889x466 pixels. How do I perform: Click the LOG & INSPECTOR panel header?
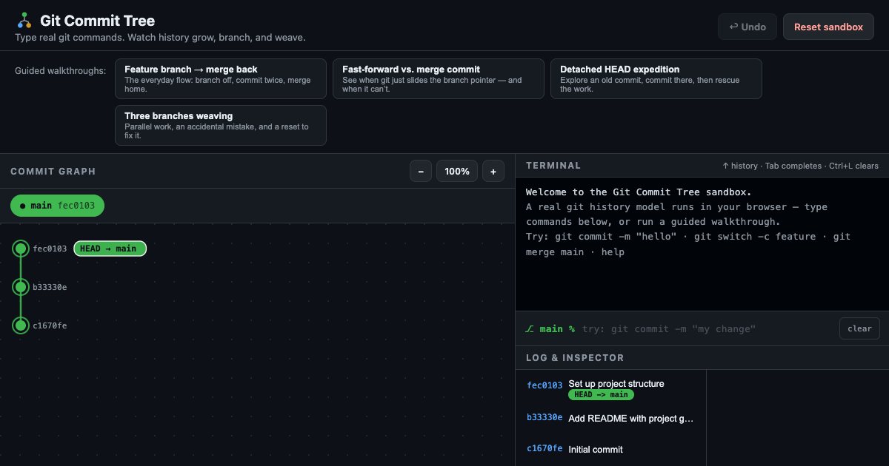coord(575,358)
